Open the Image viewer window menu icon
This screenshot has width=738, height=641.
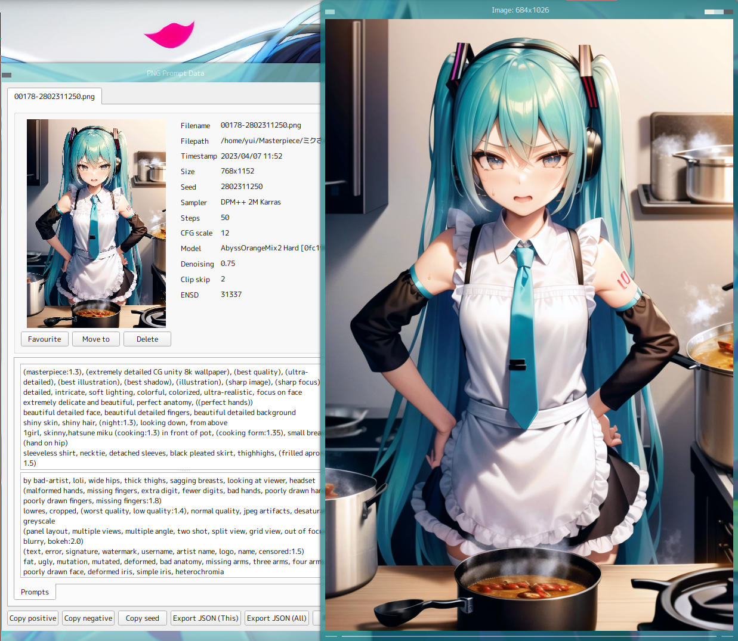click(x=331, y=12)
